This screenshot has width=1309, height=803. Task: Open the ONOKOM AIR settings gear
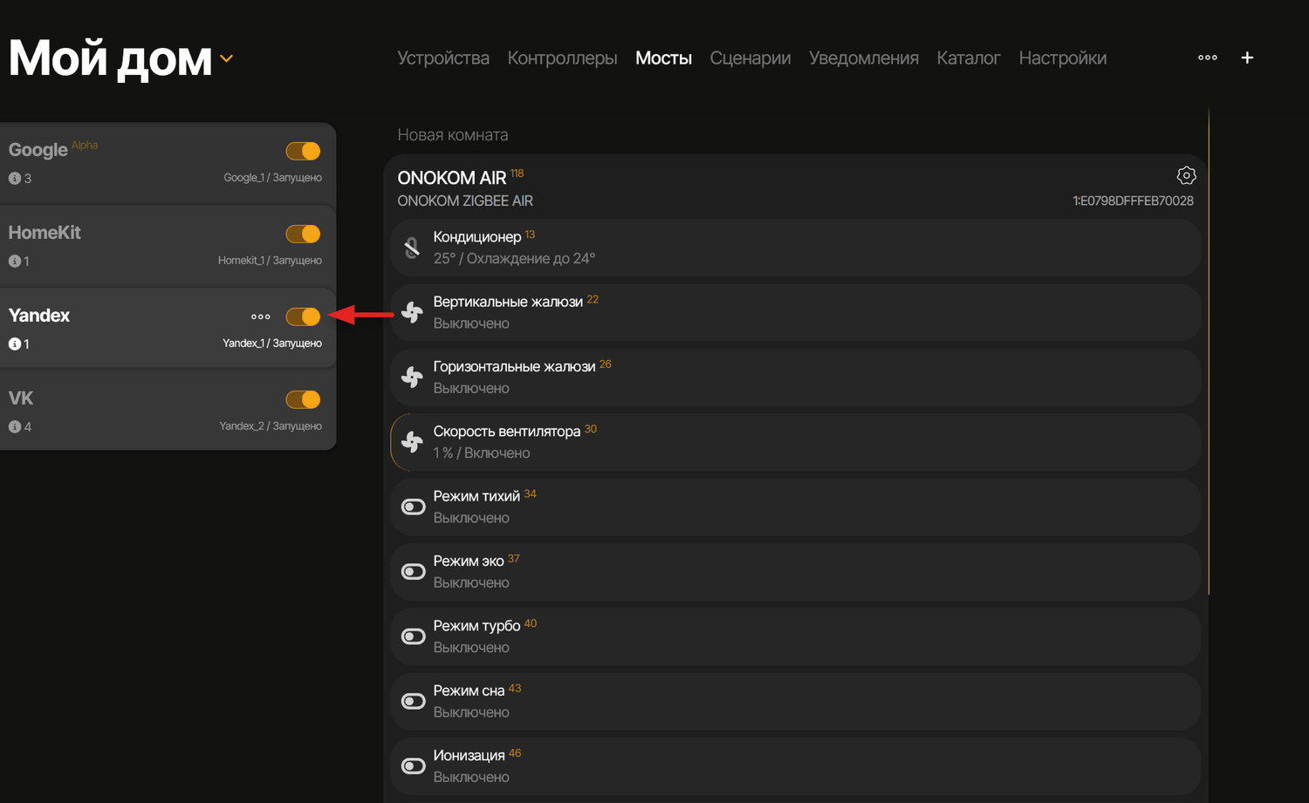[1186, 175]
